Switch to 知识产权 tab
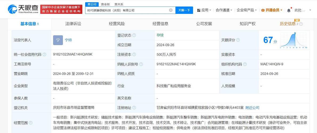 point(248,24)
